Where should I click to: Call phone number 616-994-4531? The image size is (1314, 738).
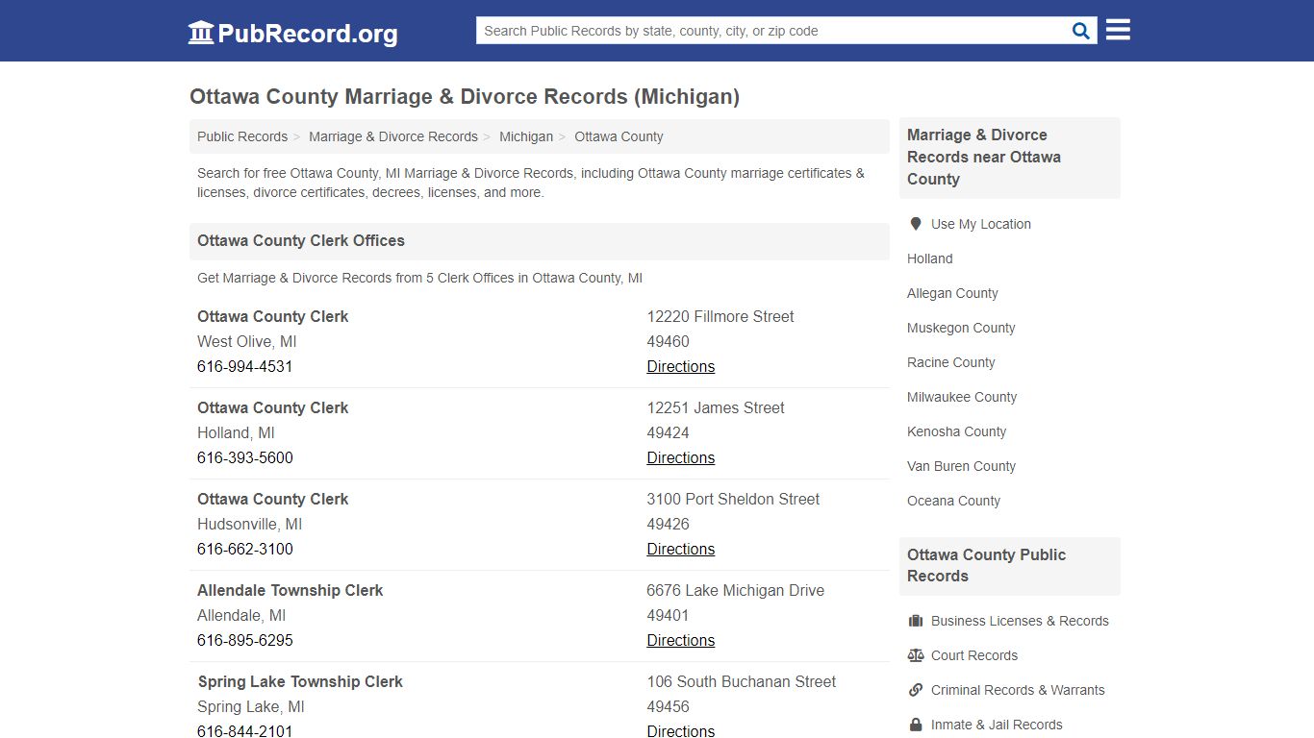point(245,366)
